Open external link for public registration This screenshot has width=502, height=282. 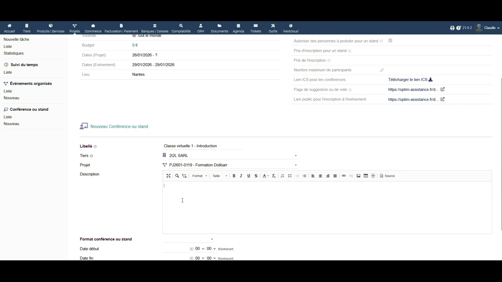[x=442, y=99]
